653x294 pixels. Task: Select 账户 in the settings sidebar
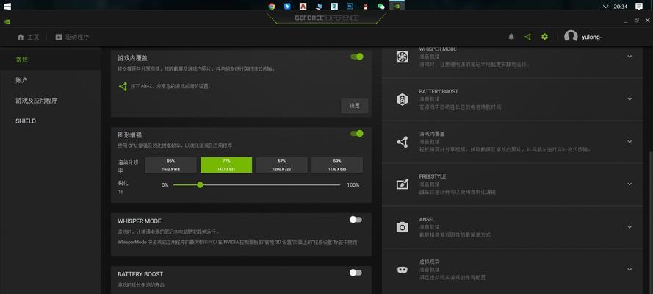[x=21, y=80]
